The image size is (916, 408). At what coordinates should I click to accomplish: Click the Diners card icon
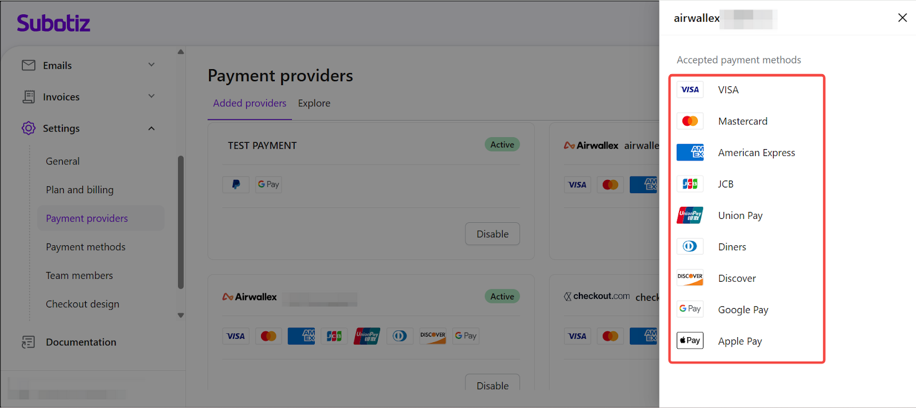(690, 246)
